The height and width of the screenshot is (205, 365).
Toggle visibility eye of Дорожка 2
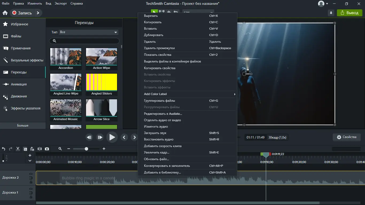pyautogui.click(x=31, y=174)
